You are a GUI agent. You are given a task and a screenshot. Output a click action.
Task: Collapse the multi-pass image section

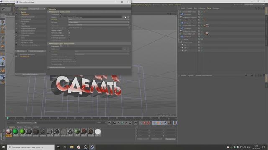pos(49,44)
